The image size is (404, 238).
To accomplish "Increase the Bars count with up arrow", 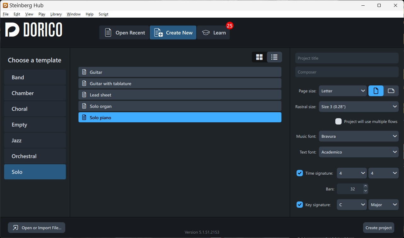I will 366,186.
